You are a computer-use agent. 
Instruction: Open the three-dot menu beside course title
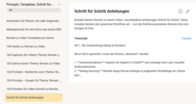(x=59, y=5)
